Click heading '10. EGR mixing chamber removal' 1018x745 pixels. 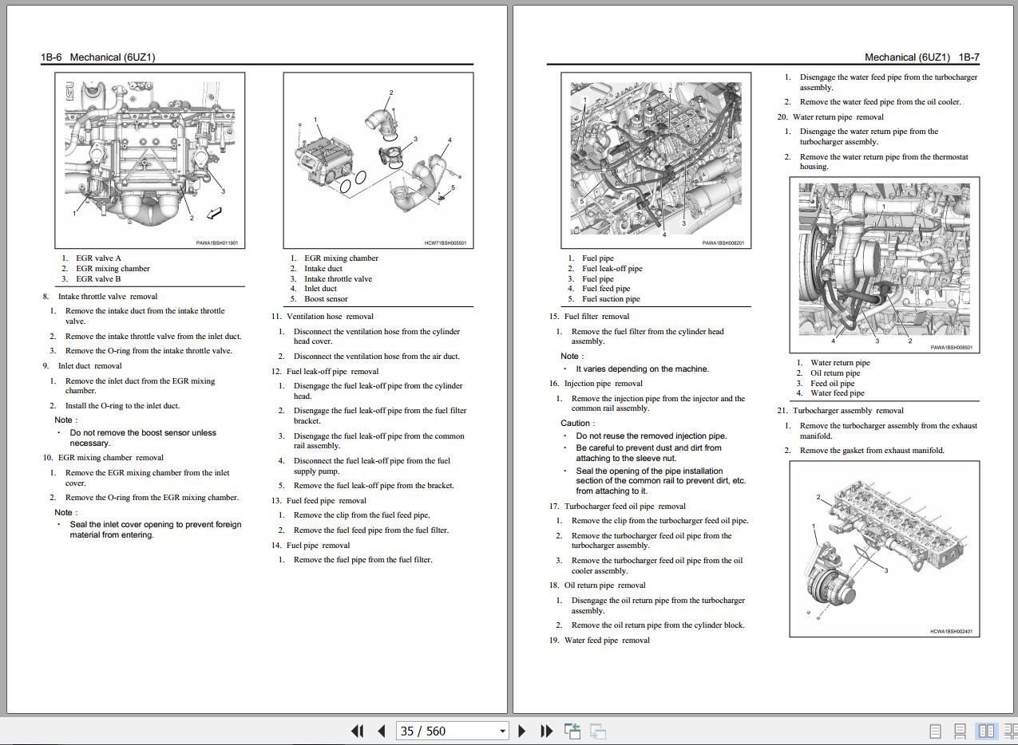[103, 458]
